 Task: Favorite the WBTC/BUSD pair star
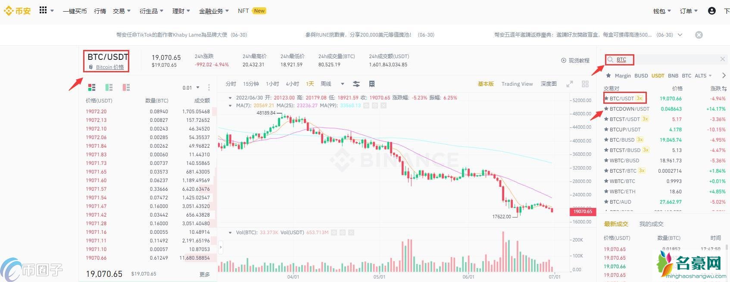click(606, 160)
